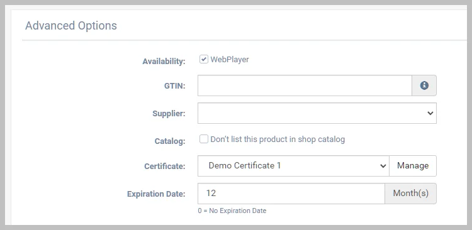Screen dimensions: 472x230
Task: Click the Don't list this product label
Action: pos(278,140)
